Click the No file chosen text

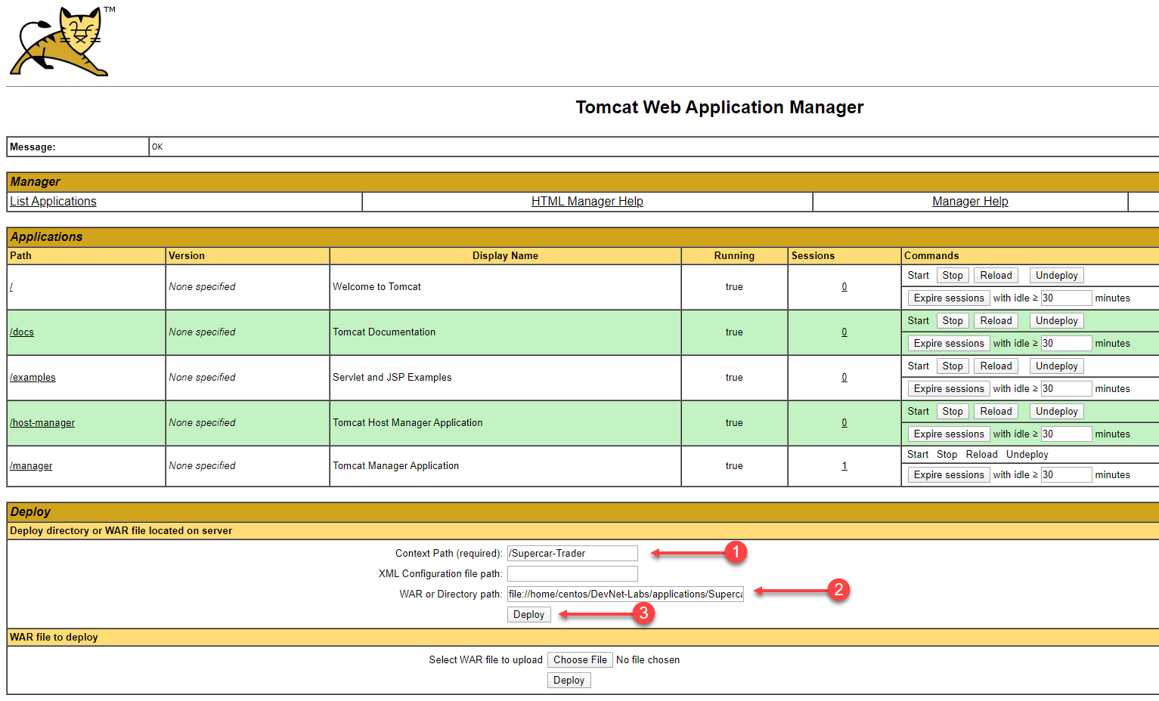648,660
